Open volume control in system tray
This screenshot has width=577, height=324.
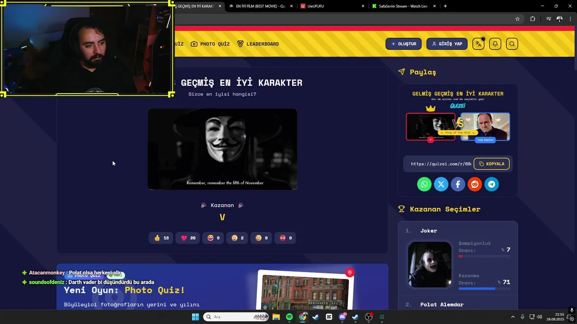540,317
